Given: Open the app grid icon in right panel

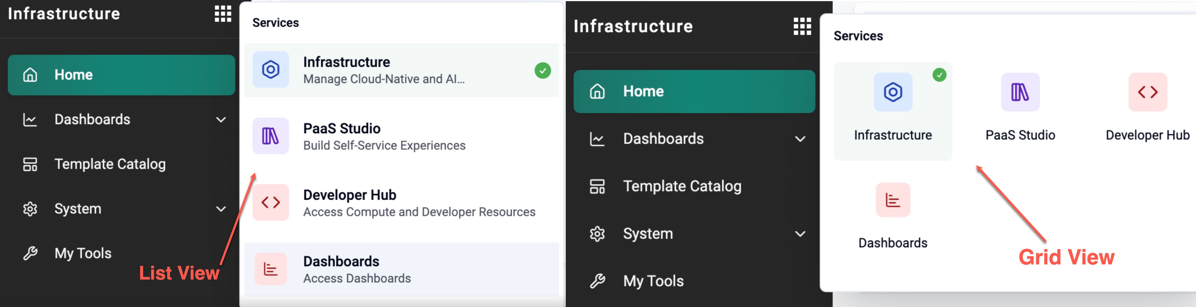Looking at the screenshot, I should (802, 26).
